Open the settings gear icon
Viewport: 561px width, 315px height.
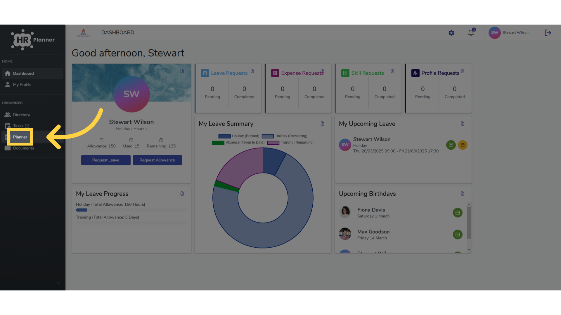pos(451,33)
